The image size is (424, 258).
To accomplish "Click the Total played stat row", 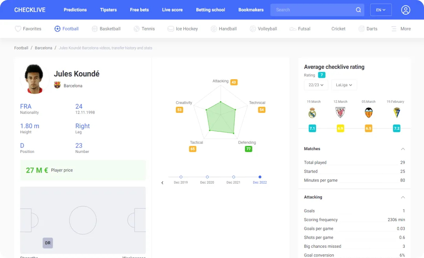I will click(355, 162).
